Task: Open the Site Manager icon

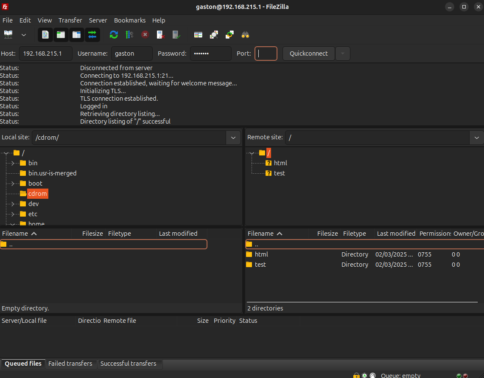Action: [x=8, y=35]
